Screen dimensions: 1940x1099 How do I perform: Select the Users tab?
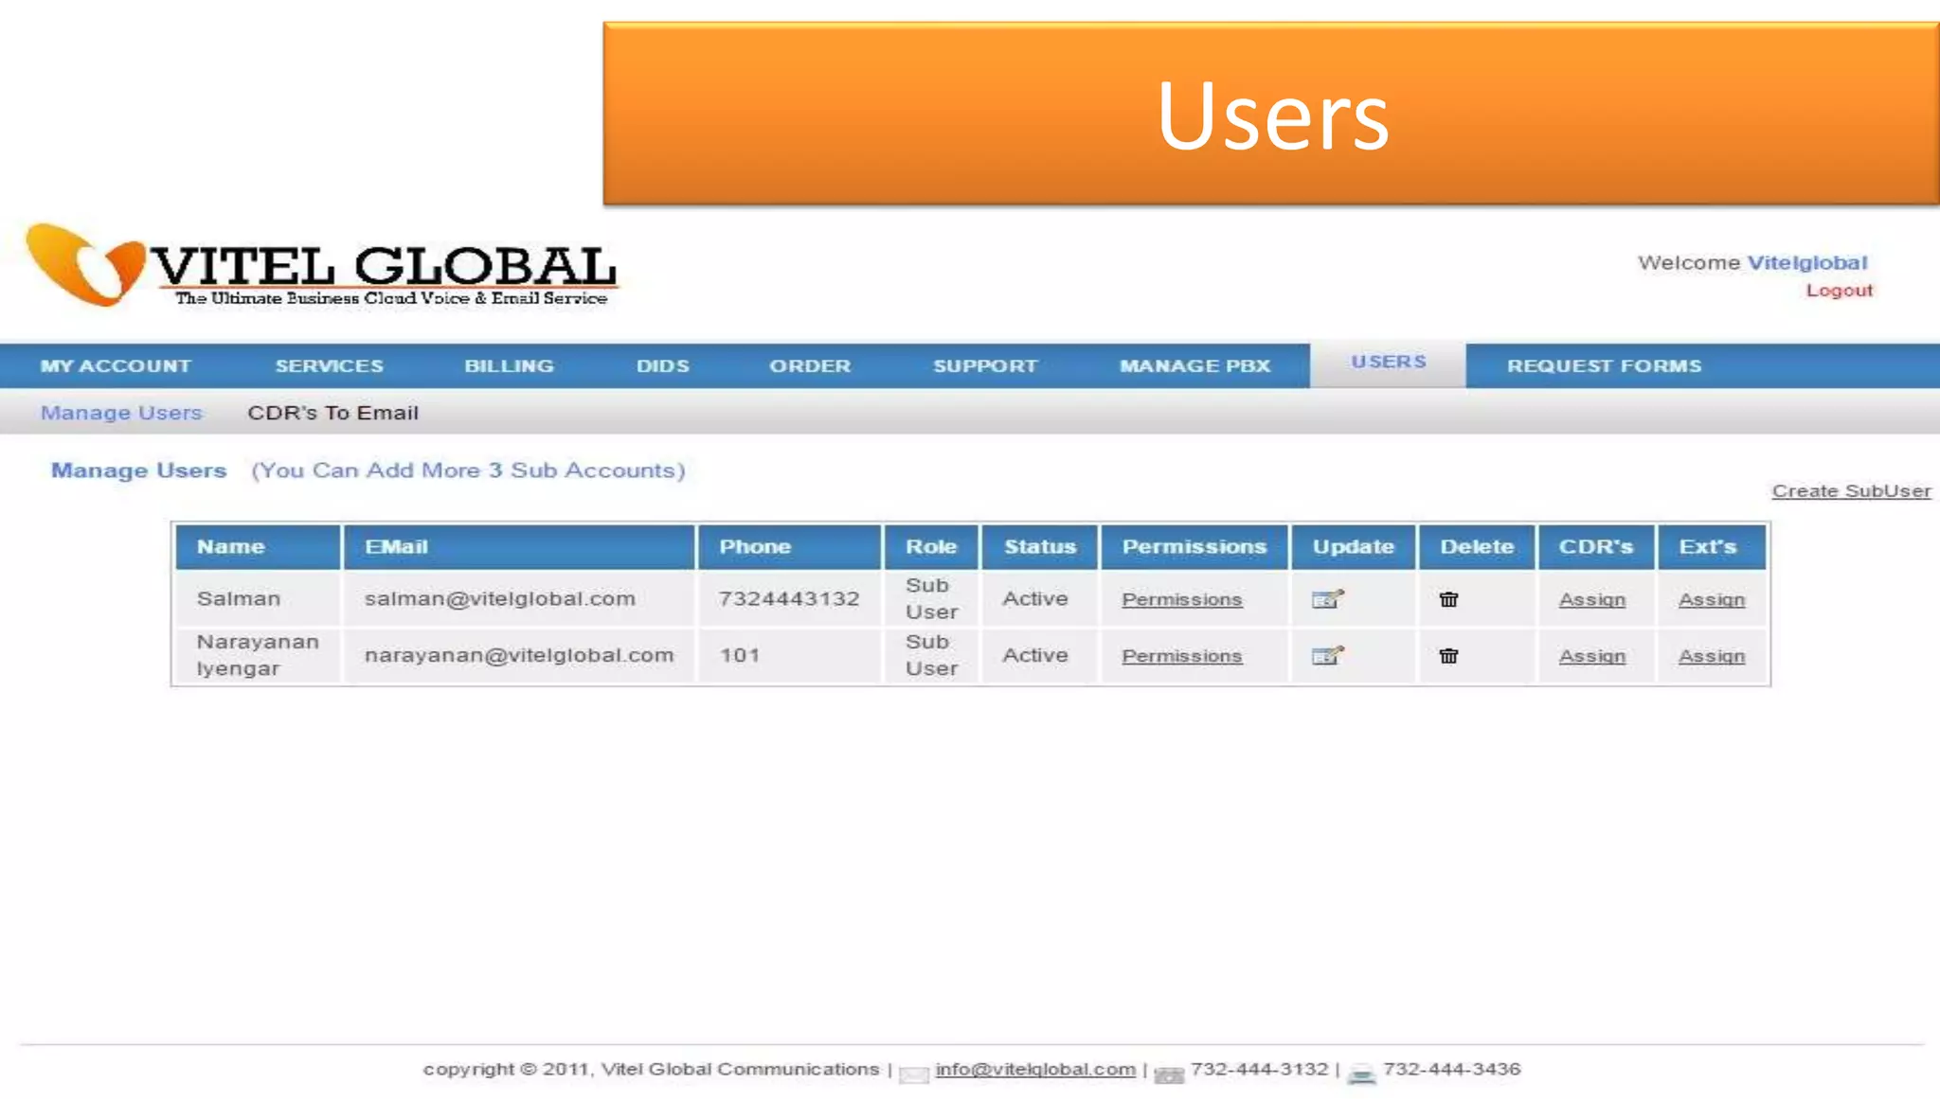[x=1388, y=363]
